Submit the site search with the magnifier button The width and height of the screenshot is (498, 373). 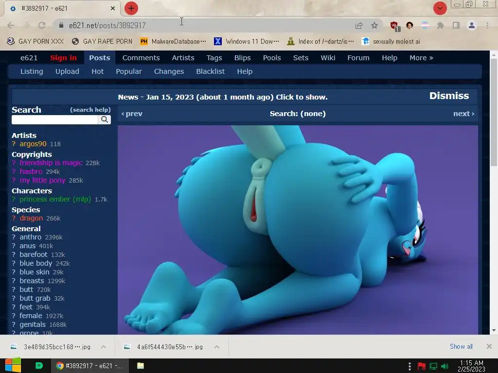[105, 119]
